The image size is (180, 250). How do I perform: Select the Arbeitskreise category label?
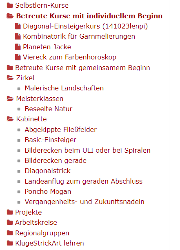point(36,222)
